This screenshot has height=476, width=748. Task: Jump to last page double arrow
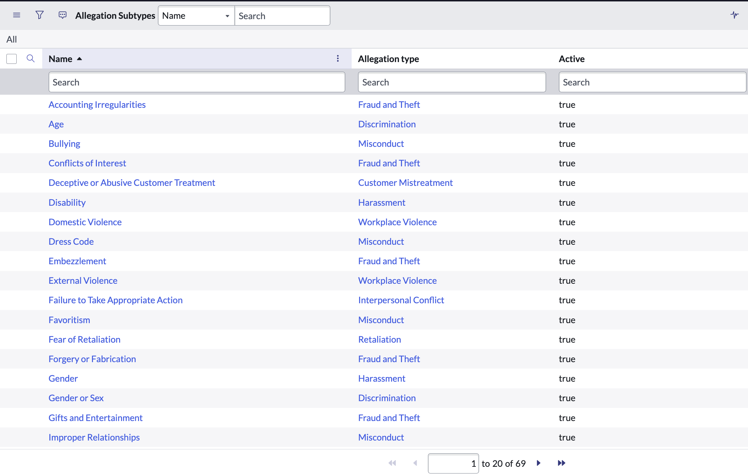[561, 463]
